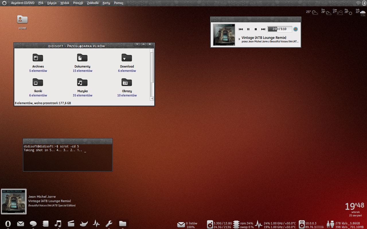Launch the music note dock icon

pos(58,224)
